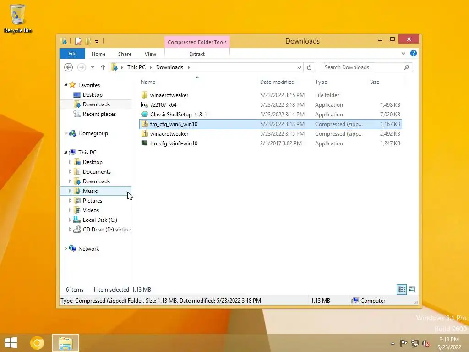
Task: Click This PC in the address bar
Action: point(136,67)
